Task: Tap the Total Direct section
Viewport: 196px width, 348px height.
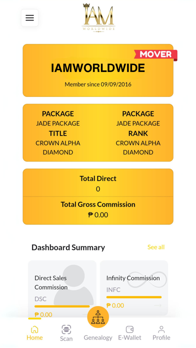Action: pyautogui.click(x=98, y=183)
